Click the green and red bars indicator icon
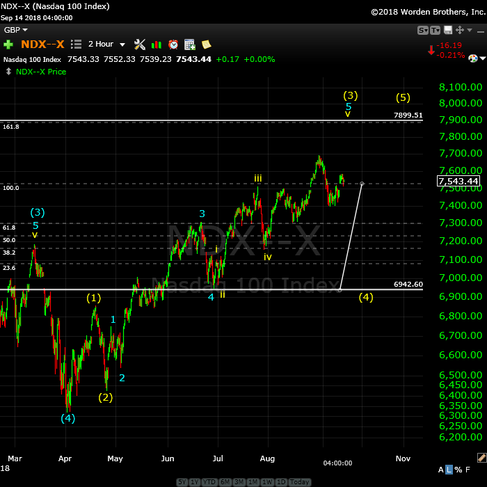Image resolution: width=487 pixels, height=487 pixels. click(157, 45)
